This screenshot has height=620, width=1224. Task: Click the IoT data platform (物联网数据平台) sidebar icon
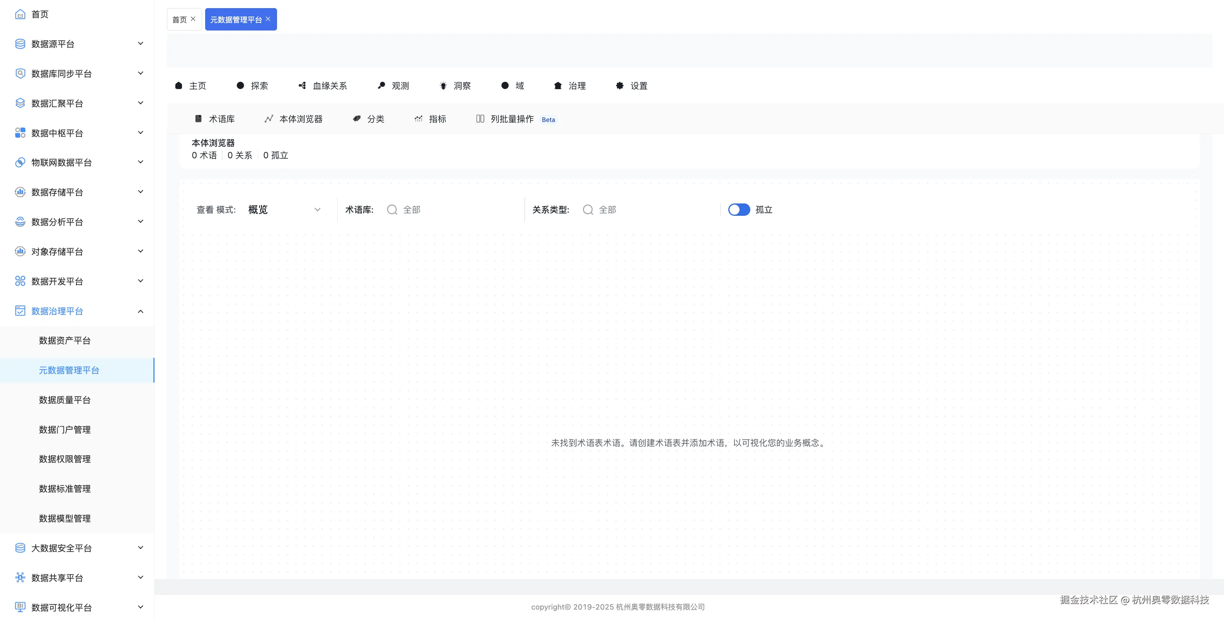coord(20,163)
